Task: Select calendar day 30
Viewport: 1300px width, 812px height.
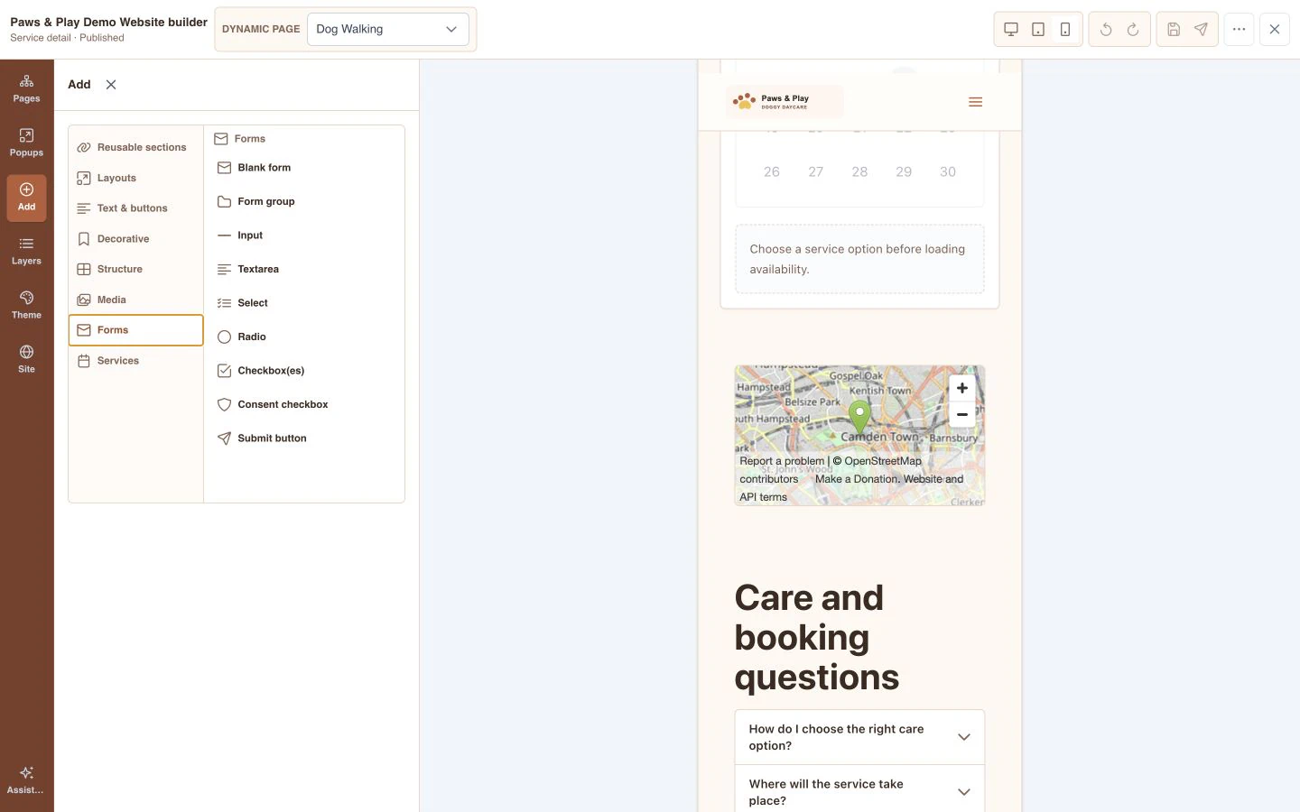Action: 948,171
